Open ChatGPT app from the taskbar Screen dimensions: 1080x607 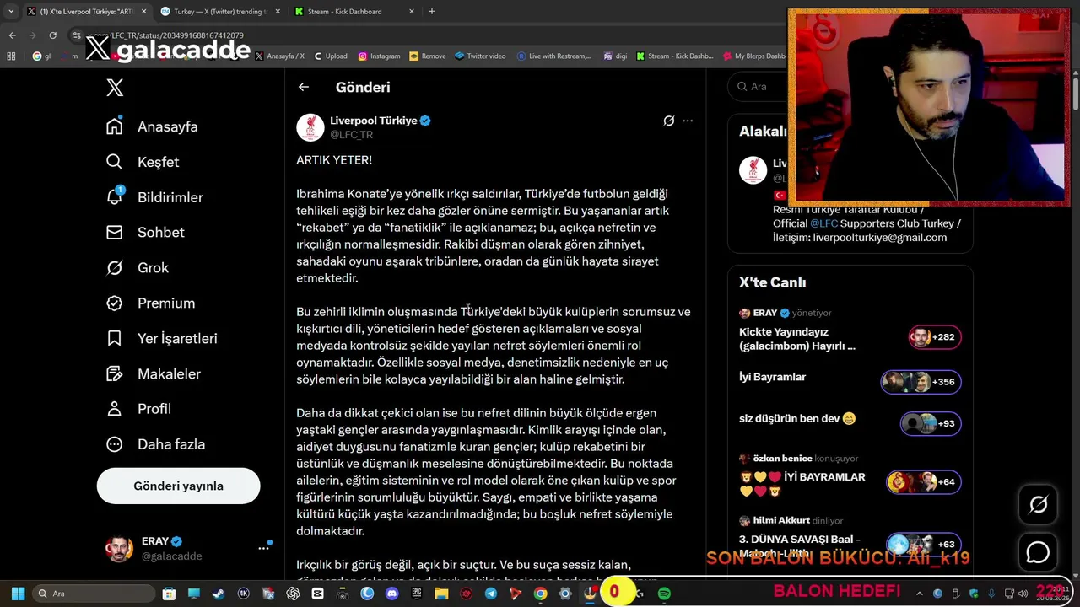point(293,594)
